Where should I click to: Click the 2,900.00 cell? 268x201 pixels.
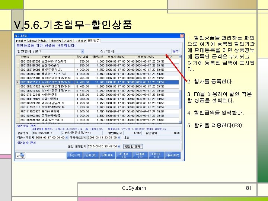(x=82, y=120)
